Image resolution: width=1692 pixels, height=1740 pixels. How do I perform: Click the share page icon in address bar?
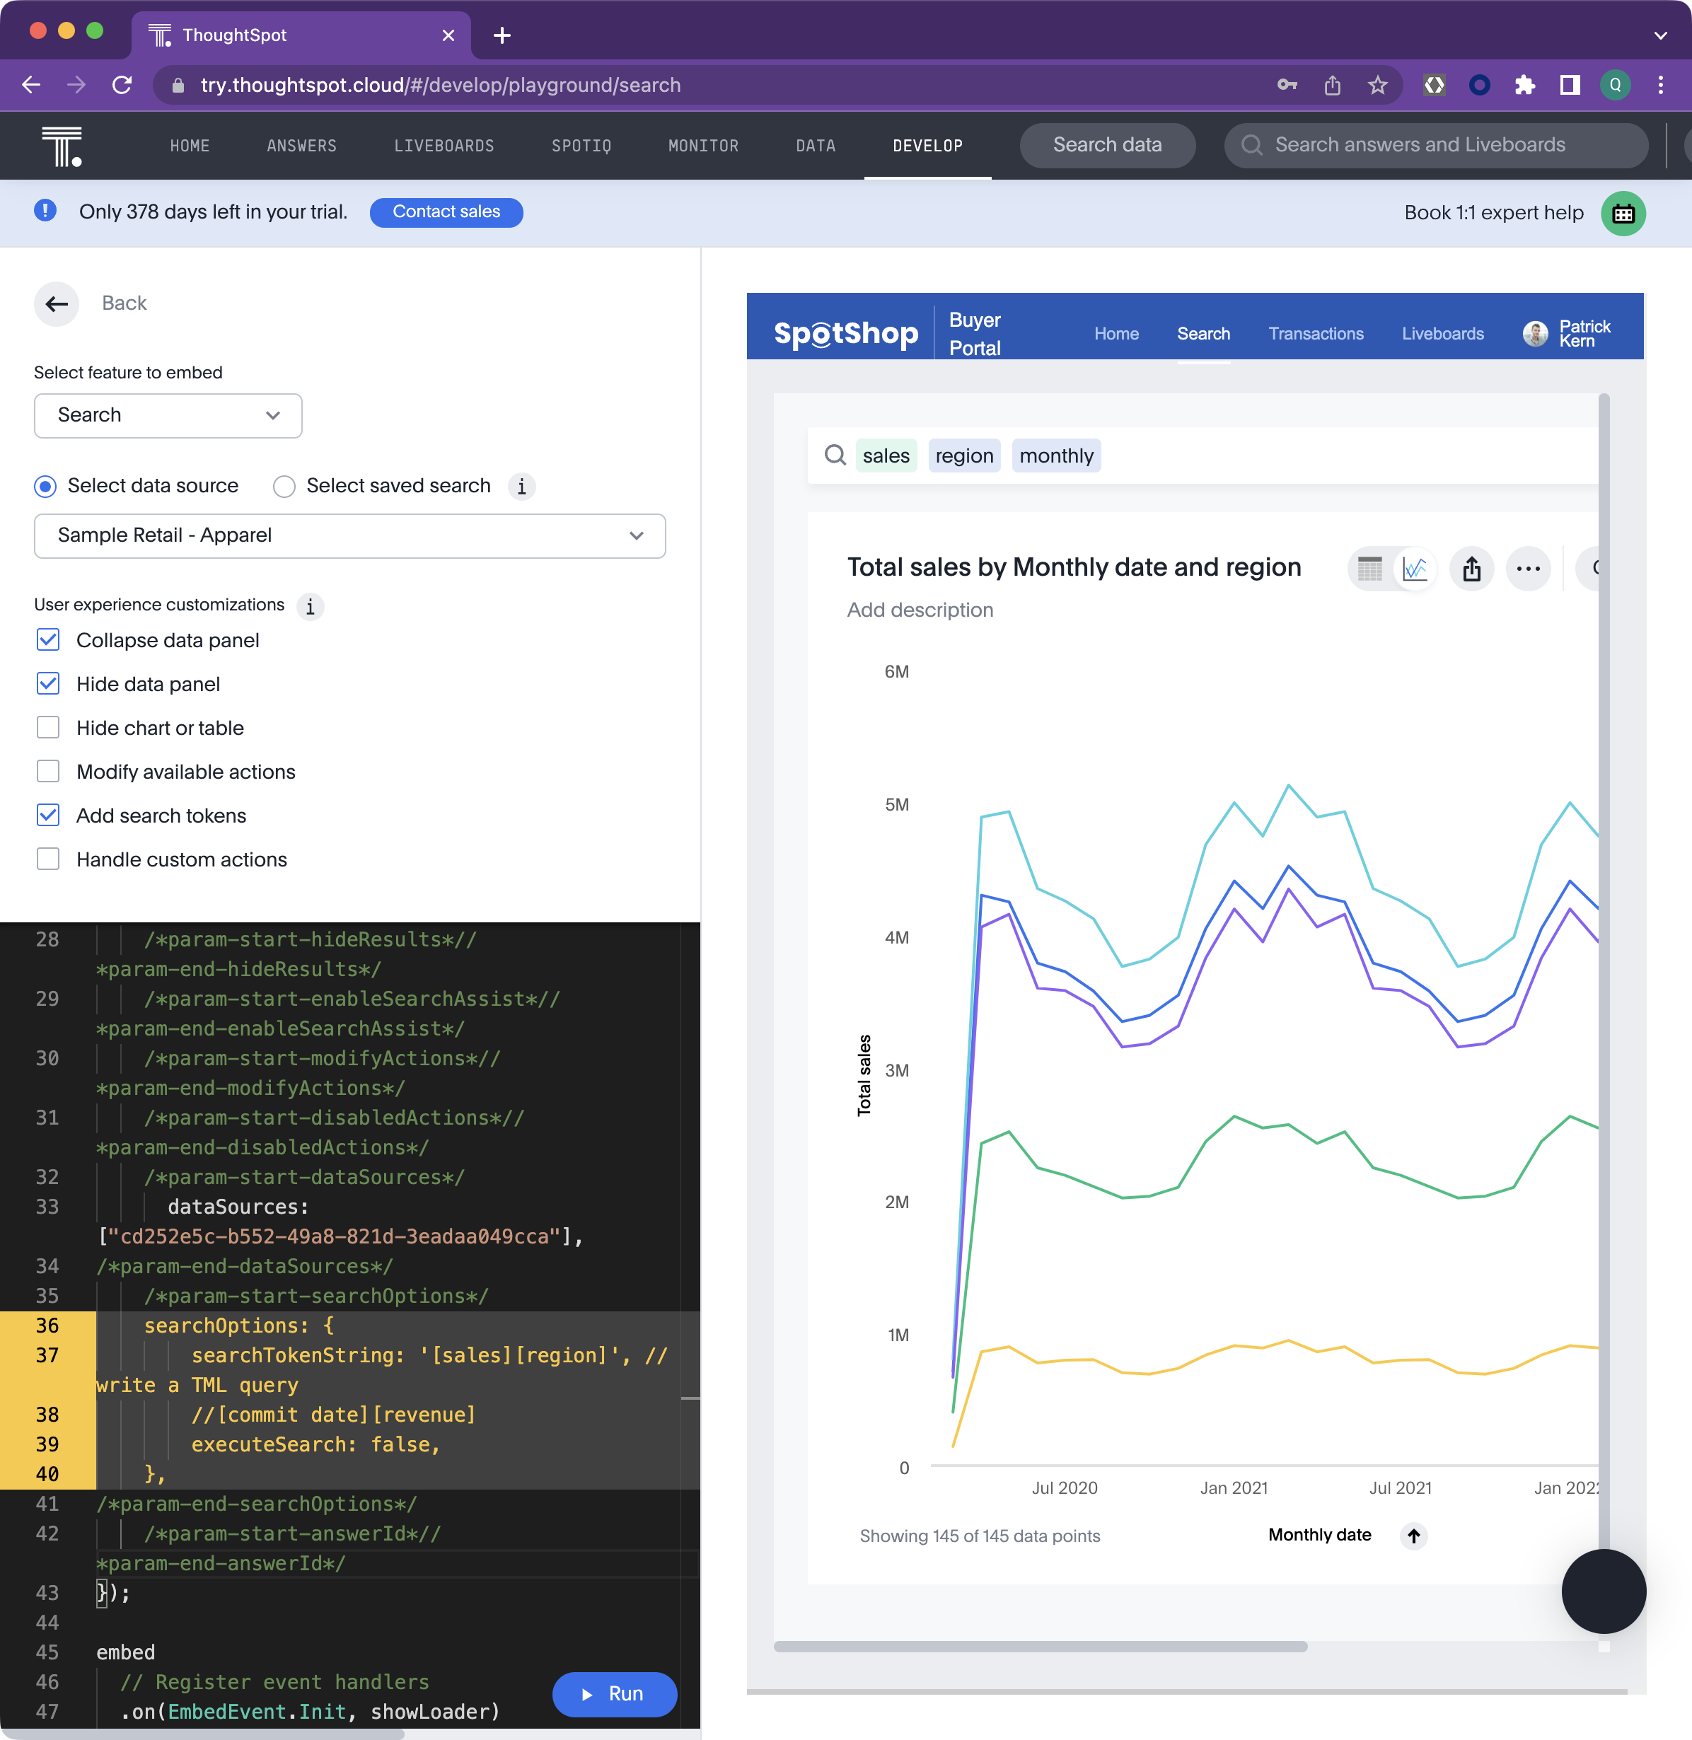(1332, 84)
